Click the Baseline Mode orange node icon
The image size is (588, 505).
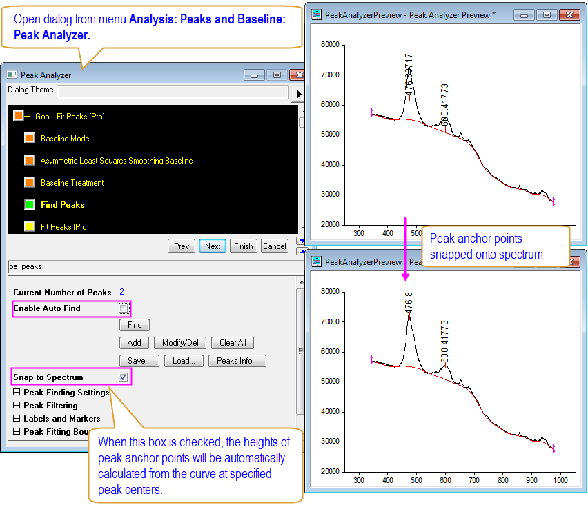(30, 138)
